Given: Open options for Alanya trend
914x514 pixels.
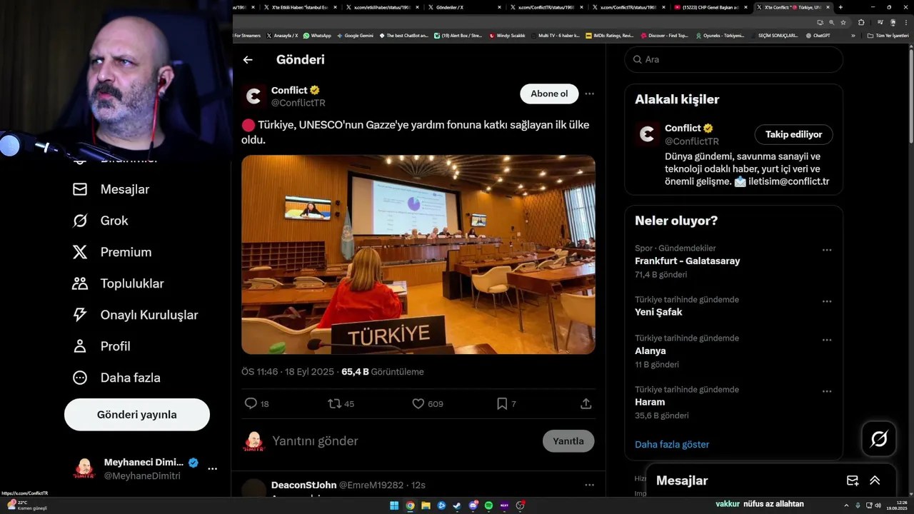Looking at the screenshot, I should pos(827,340).
